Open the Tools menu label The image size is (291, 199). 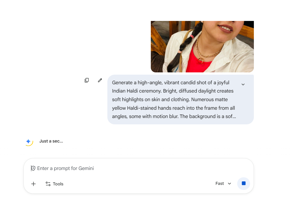[x=58, y=184]
